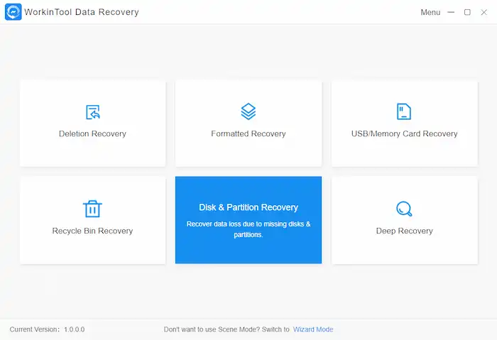This screenshot has height=340, width=497.
Task: Select the USB/Memory Card Recovery label
Action: pos(404,133)
